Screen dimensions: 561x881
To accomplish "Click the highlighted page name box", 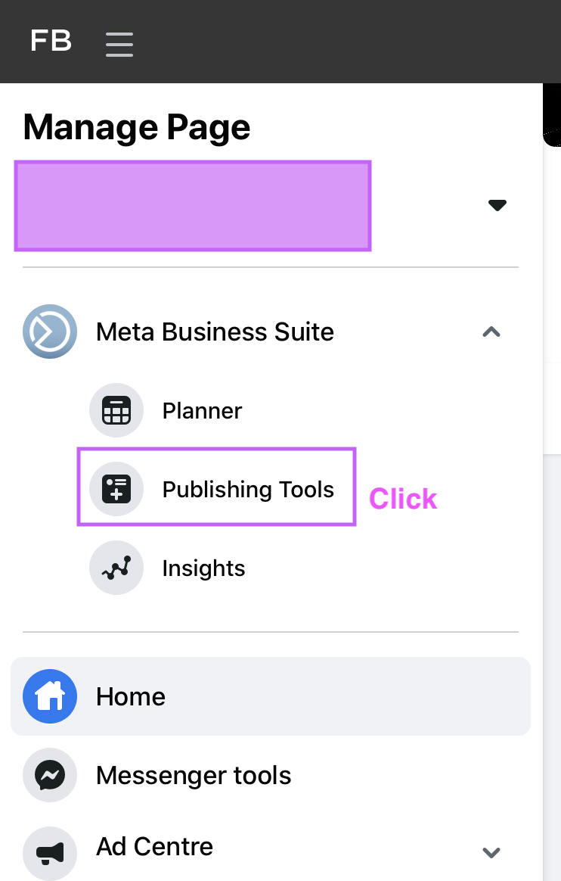I will [192, 205].
